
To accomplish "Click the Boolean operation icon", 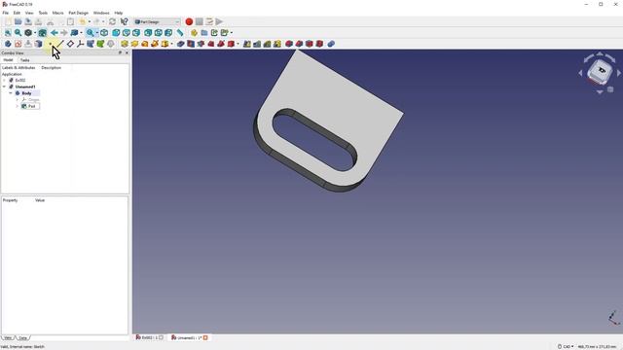I will [331, 44].
